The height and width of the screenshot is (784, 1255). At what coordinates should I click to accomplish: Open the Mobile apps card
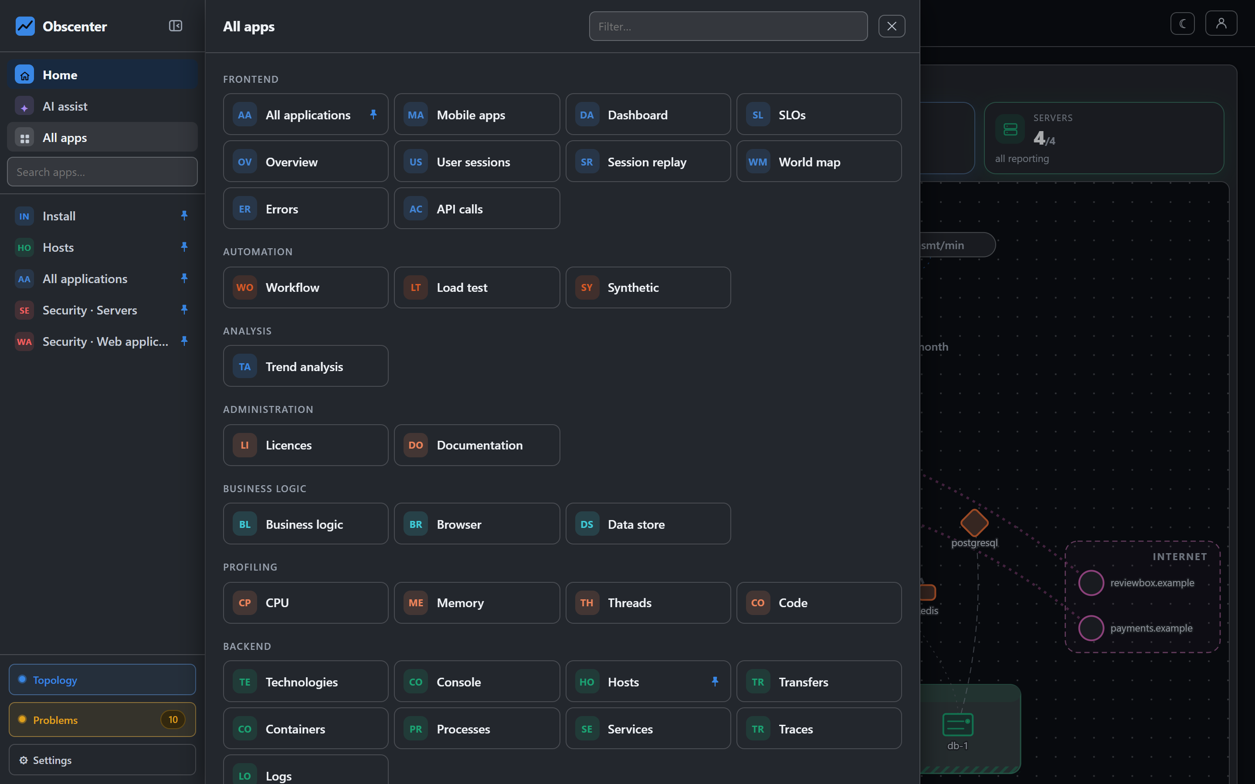(x=477, y=115)
